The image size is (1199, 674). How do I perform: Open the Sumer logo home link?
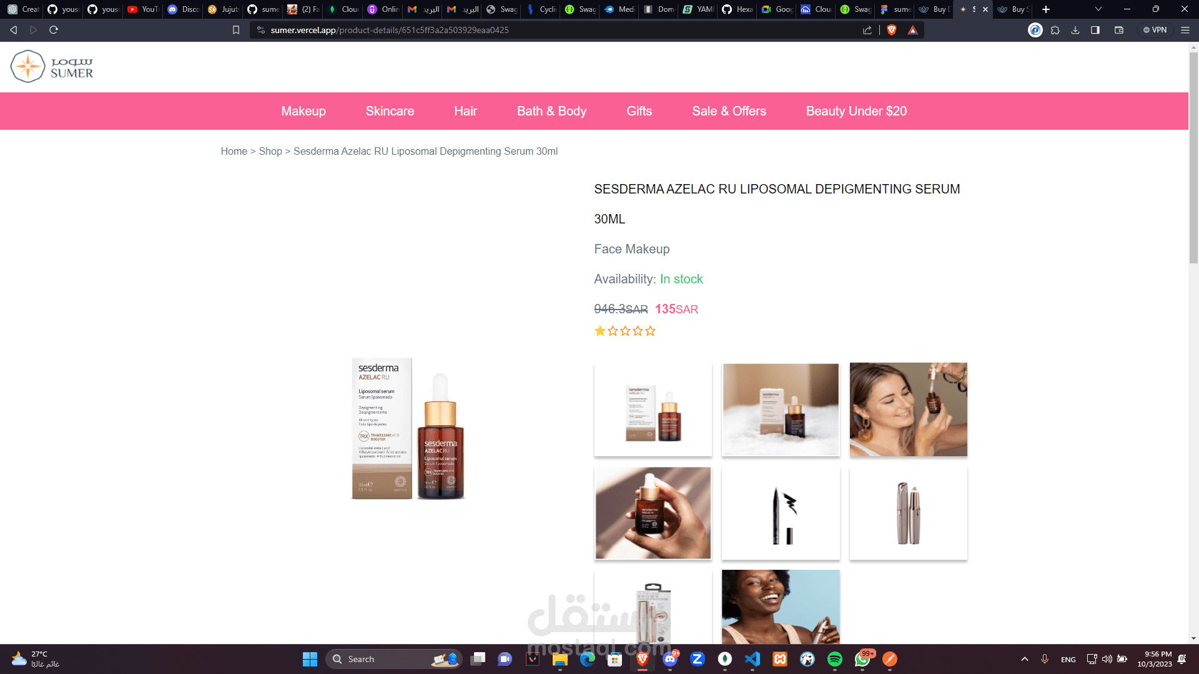click(52, 67)
